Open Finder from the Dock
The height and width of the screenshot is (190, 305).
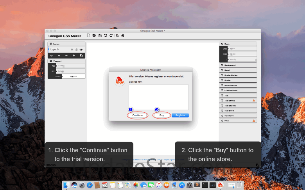66,185
